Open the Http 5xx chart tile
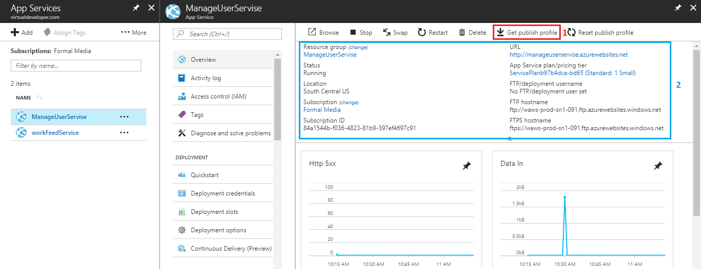The width and height of the screenshot is (701, 269). tap(391, 210)
